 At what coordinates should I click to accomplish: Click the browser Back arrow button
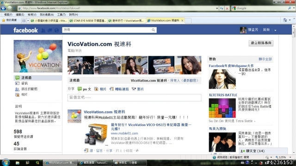(x=4, y=8)
